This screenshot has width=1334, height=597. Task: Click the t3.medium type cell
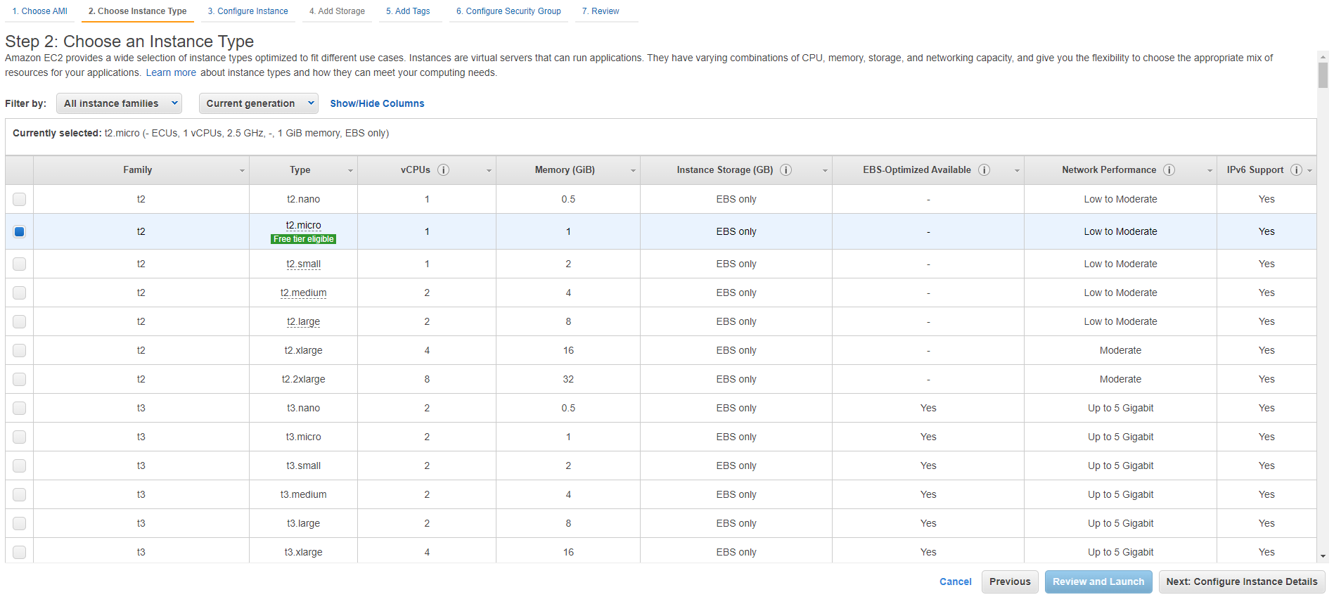pyautogui.click(x=303, y=494)
